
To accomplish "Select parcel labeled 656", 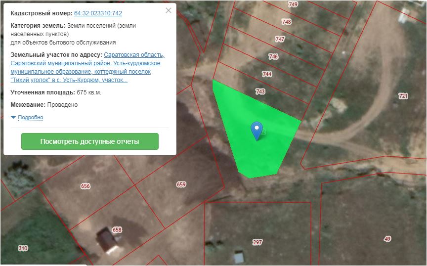I will tap(85, 186).
